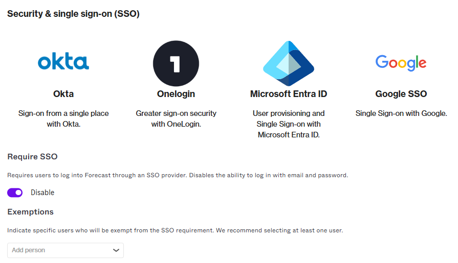This screenshot has height=263, width=458.
Task: Focus the Add person input field
Action: (x=66, y=250)
